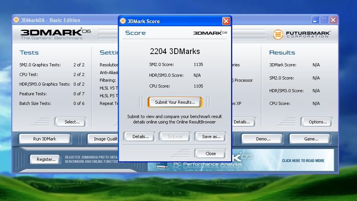Click 'HDR/SM3.0 Score:' label under Results
Screen dimensions: 357x201
coord(286,91)
